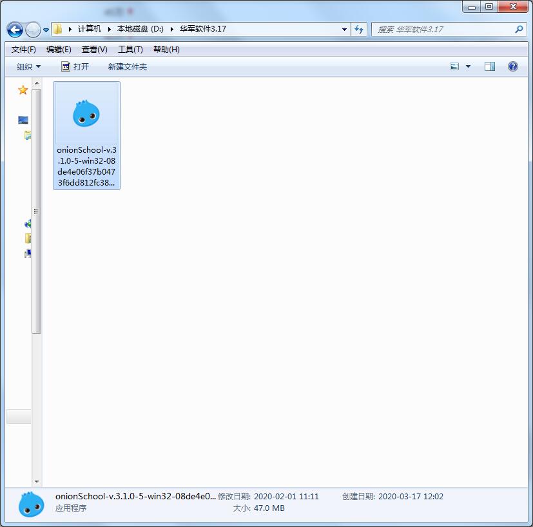
Task: Click the Favorites star in the sidebar
Action: (x=23, y=90)
